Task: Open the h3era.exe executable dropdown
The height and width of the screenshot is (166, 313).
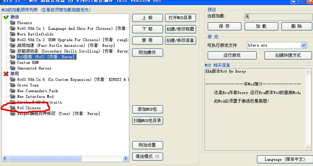Action: click(303, 45)
